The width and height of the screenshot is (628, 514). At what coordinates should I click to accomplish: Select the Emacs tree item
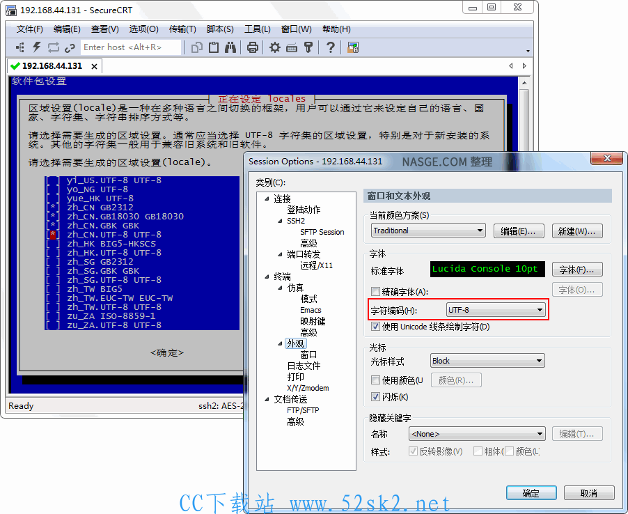point(311,310)
